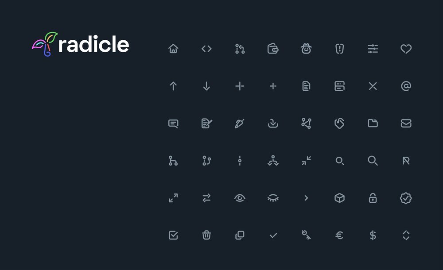443x270 pixels.
Task: Click the X close icon
Action: coord(373,86)
